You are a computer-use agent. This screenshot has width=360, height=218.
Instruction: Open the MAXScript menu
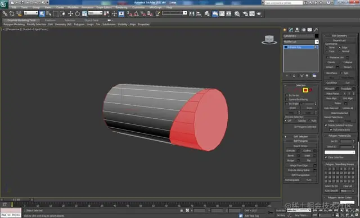pos(155,7)
